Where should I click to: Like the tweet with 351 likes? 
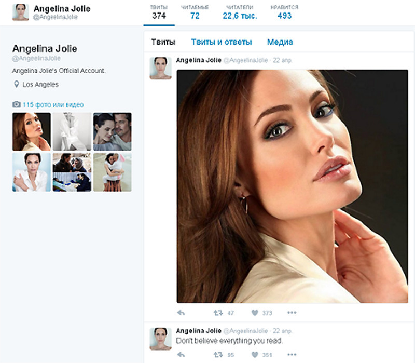click(x=255, y=355)
